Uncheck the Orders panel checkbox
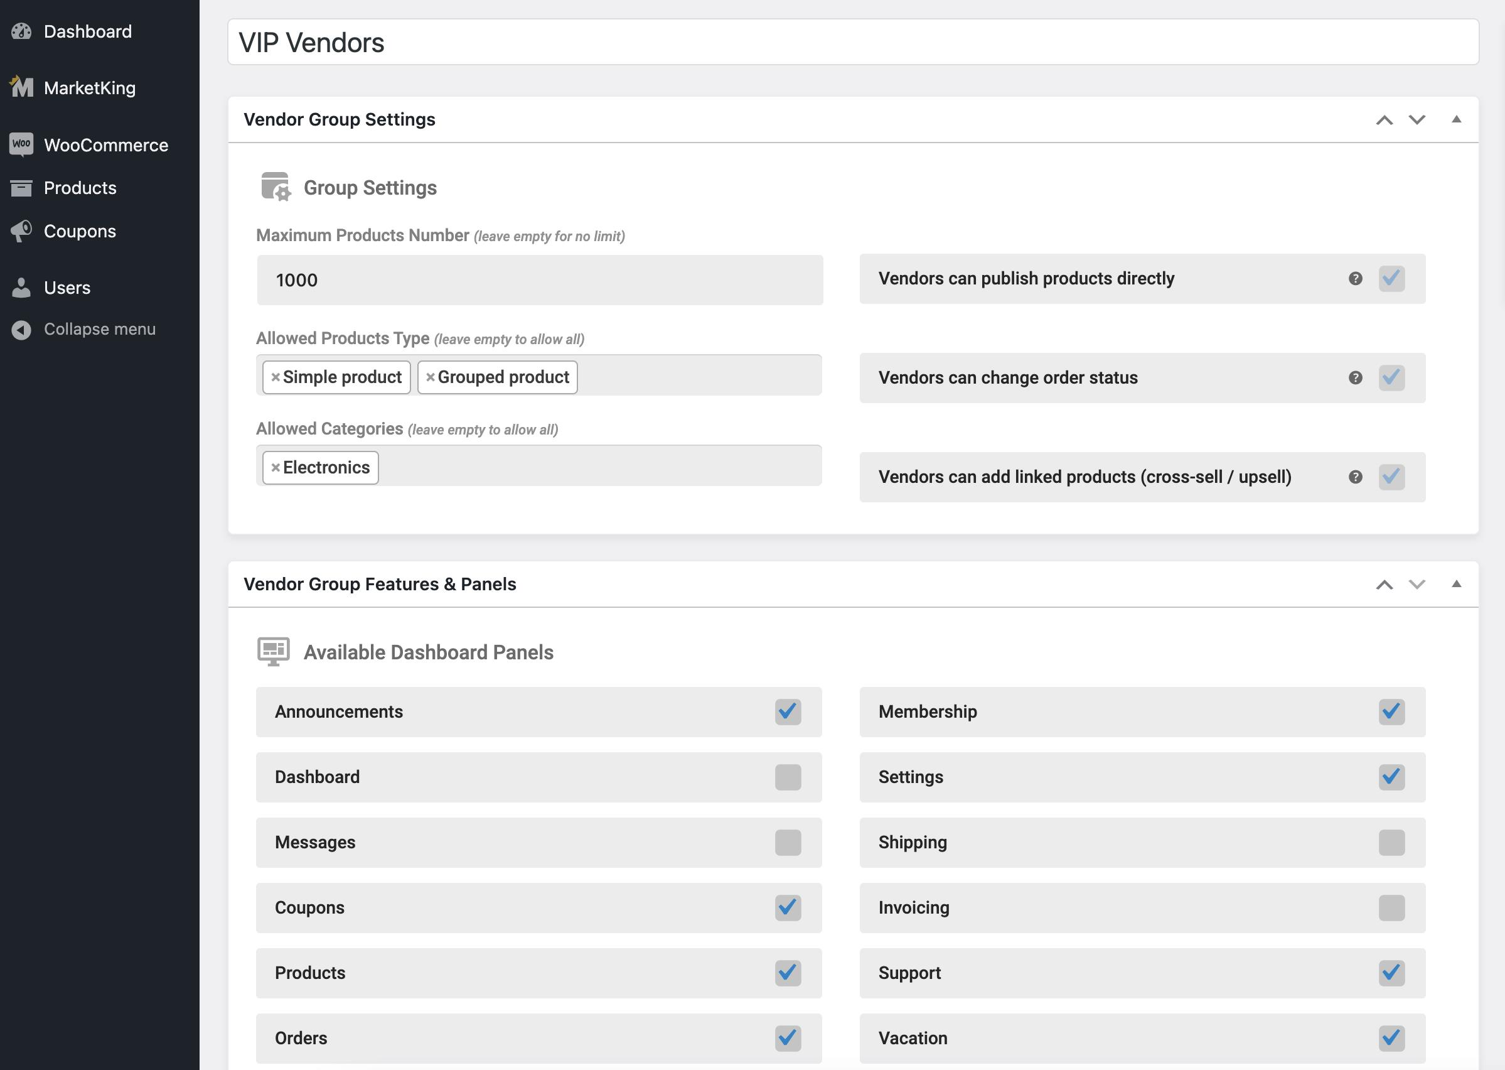Screen dimensions: 1505x1070 point(788,1039)
